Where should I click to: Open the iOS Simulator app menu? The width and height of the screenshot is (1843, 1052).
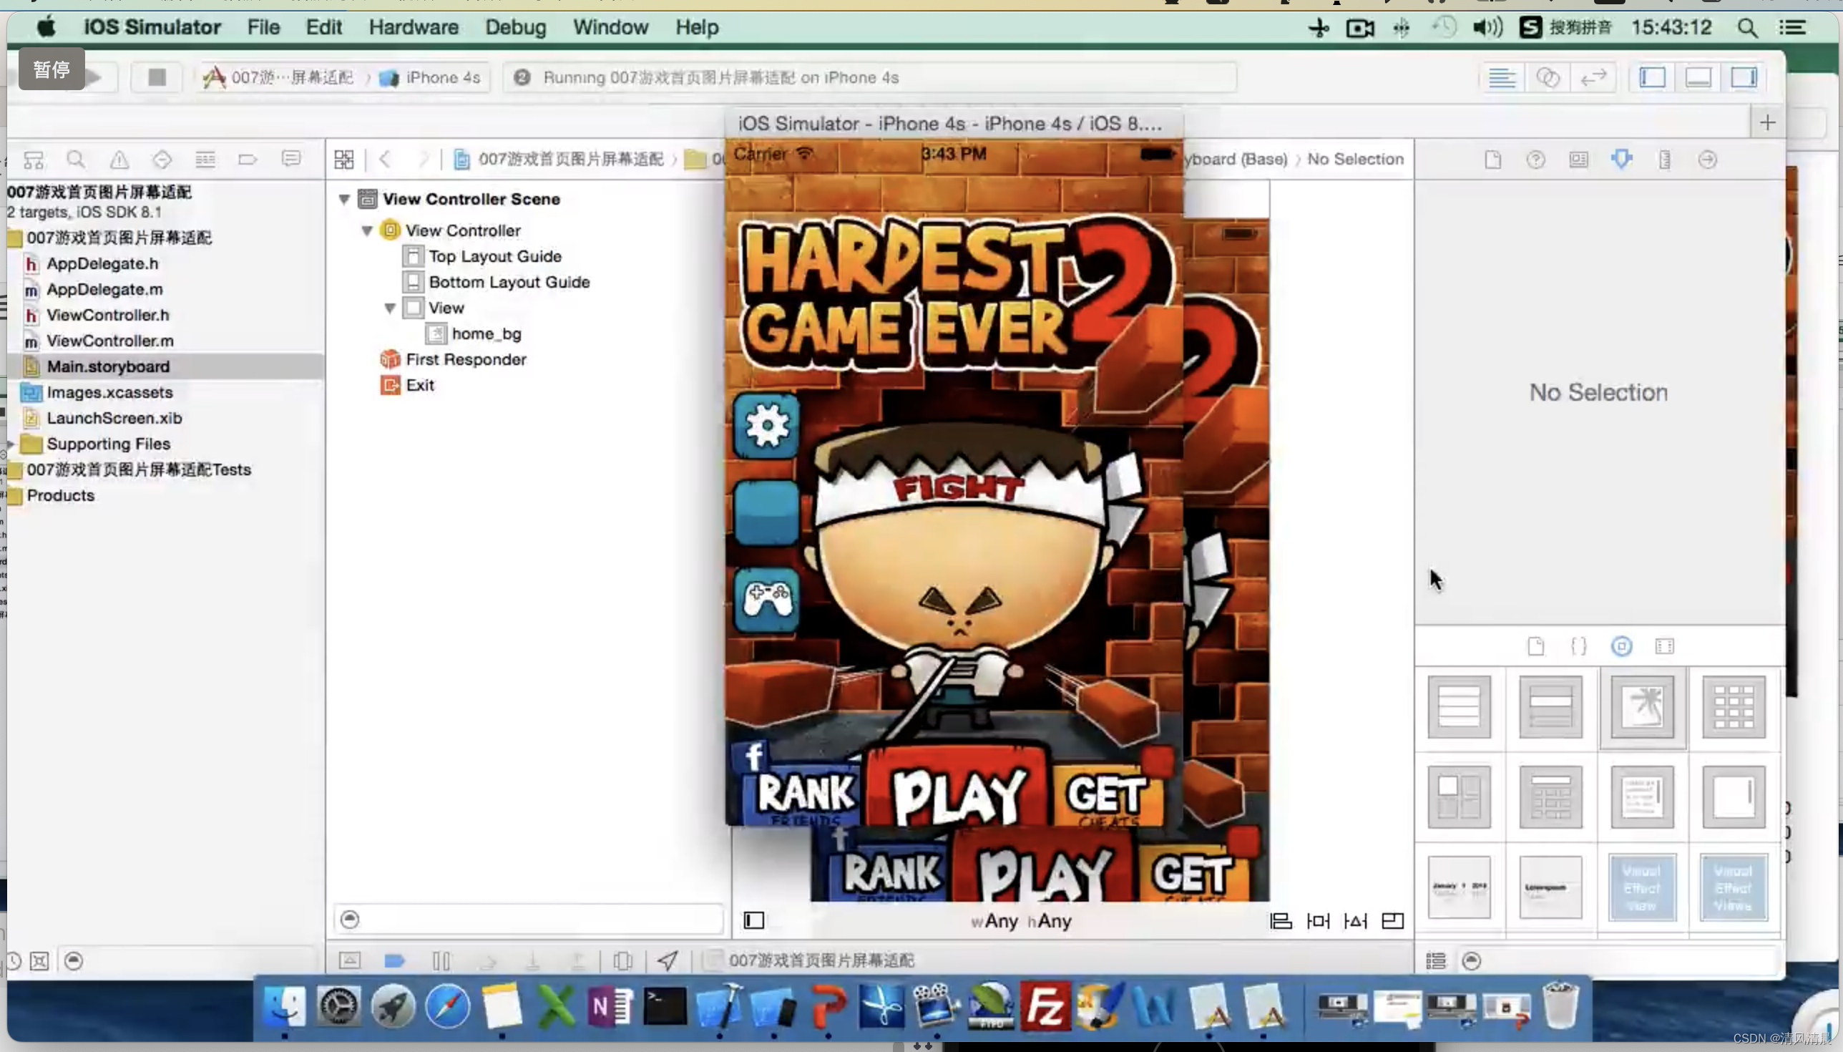click(152, 27)
